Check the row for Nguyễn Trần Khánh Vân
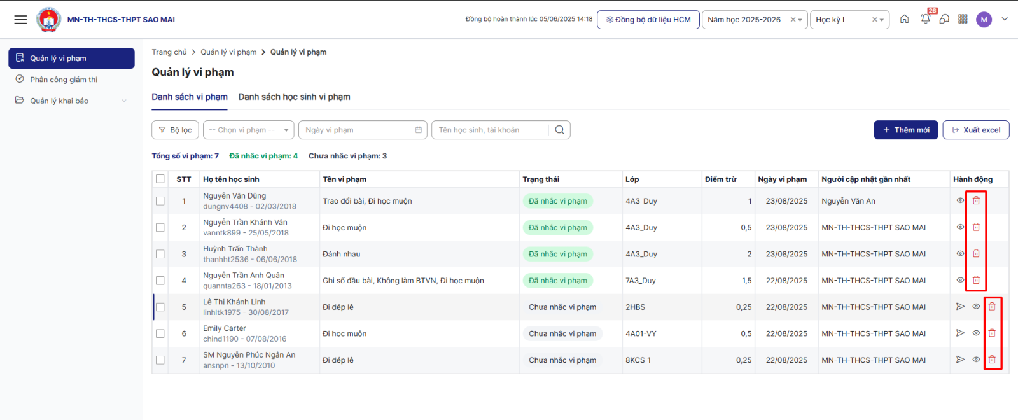 pos(160,228)
